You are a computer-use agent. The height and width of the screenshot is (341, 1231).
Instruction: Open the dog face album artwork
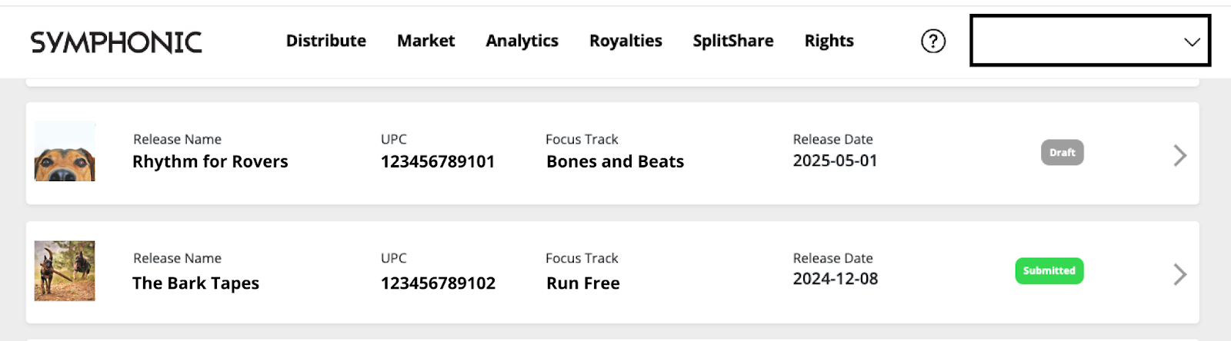[65, 151]
